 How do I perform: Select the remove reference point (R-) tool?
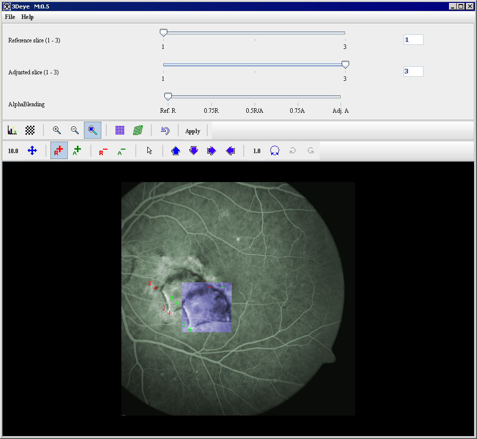(x=103, y=151)
